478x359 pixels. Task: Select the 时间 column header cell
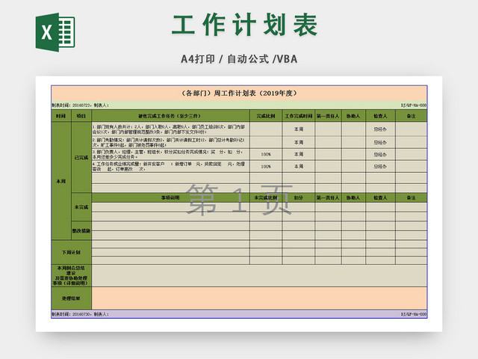[x=60, y=117]
